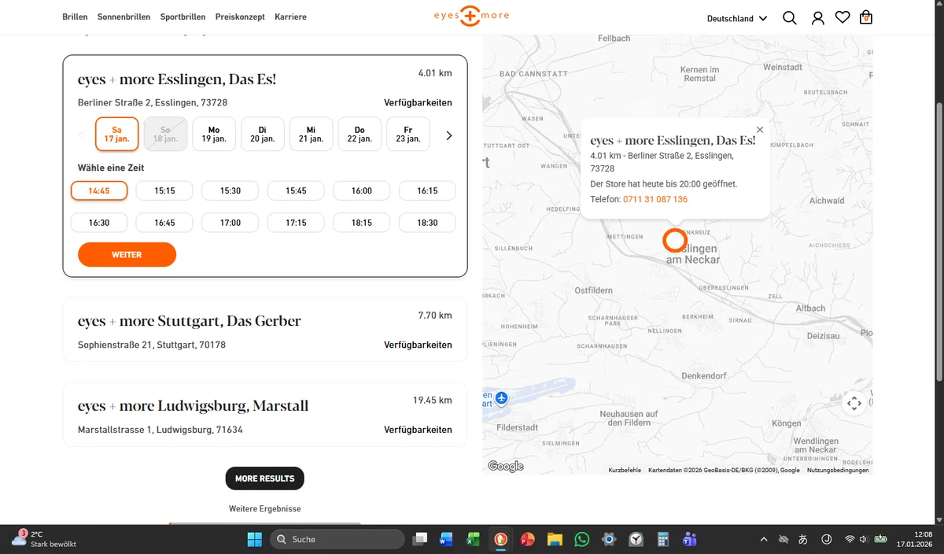Click the eyes + more logo
Image resolution: width=944 pixels, height=554 pixels.
pos(472,16)
